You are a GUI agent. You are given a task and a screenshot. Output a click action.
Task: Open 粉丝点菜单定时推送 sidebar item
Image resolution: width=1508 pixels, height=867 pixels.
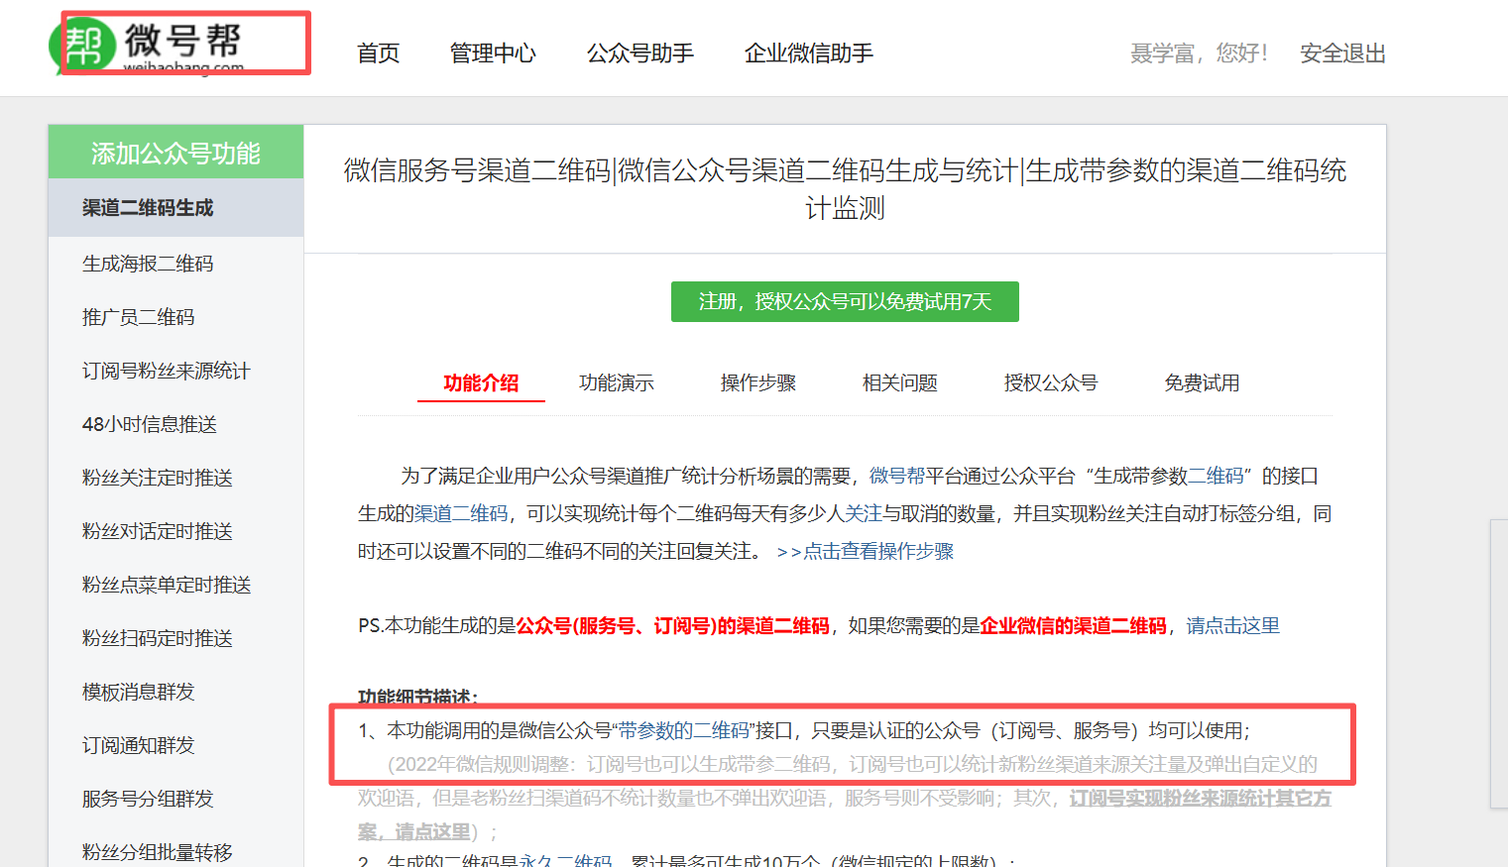(167, 585)
